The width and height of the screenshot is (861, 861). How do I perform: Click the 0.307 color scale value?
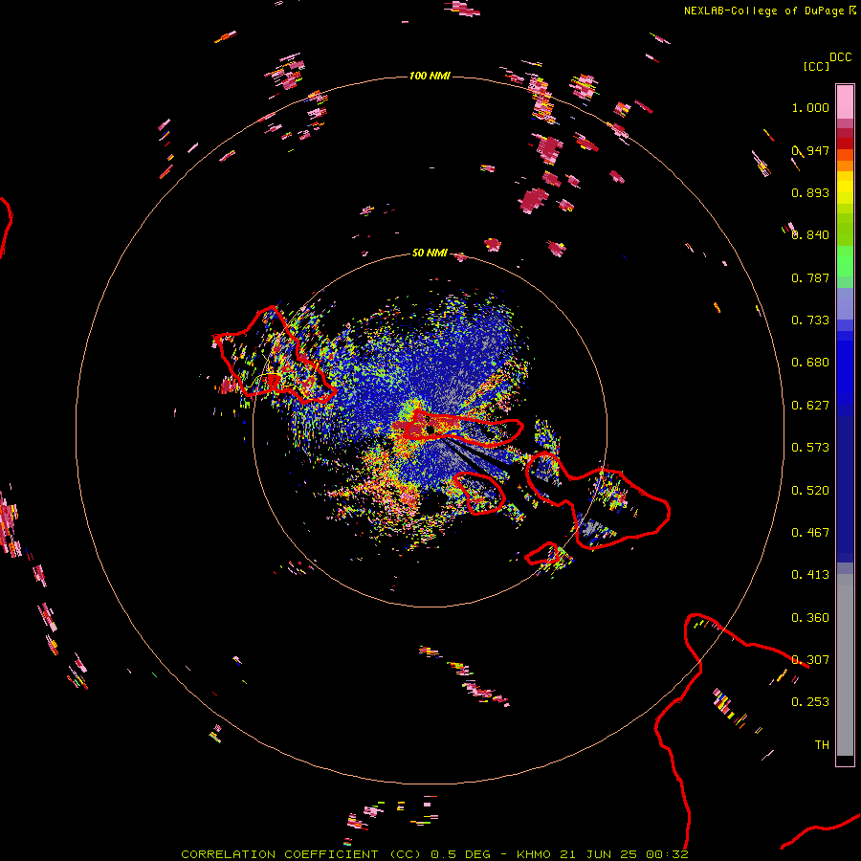(810, 660)
